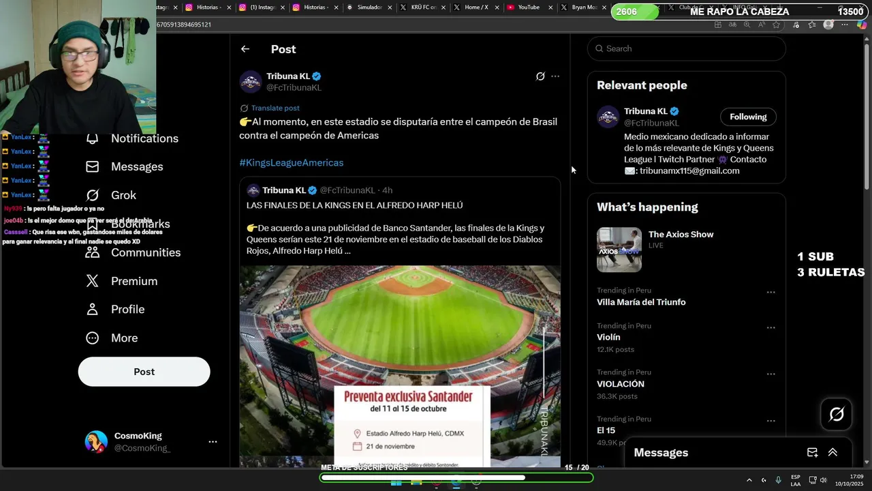
Task: Go back with the Post arrow
Action: [245, 49]
